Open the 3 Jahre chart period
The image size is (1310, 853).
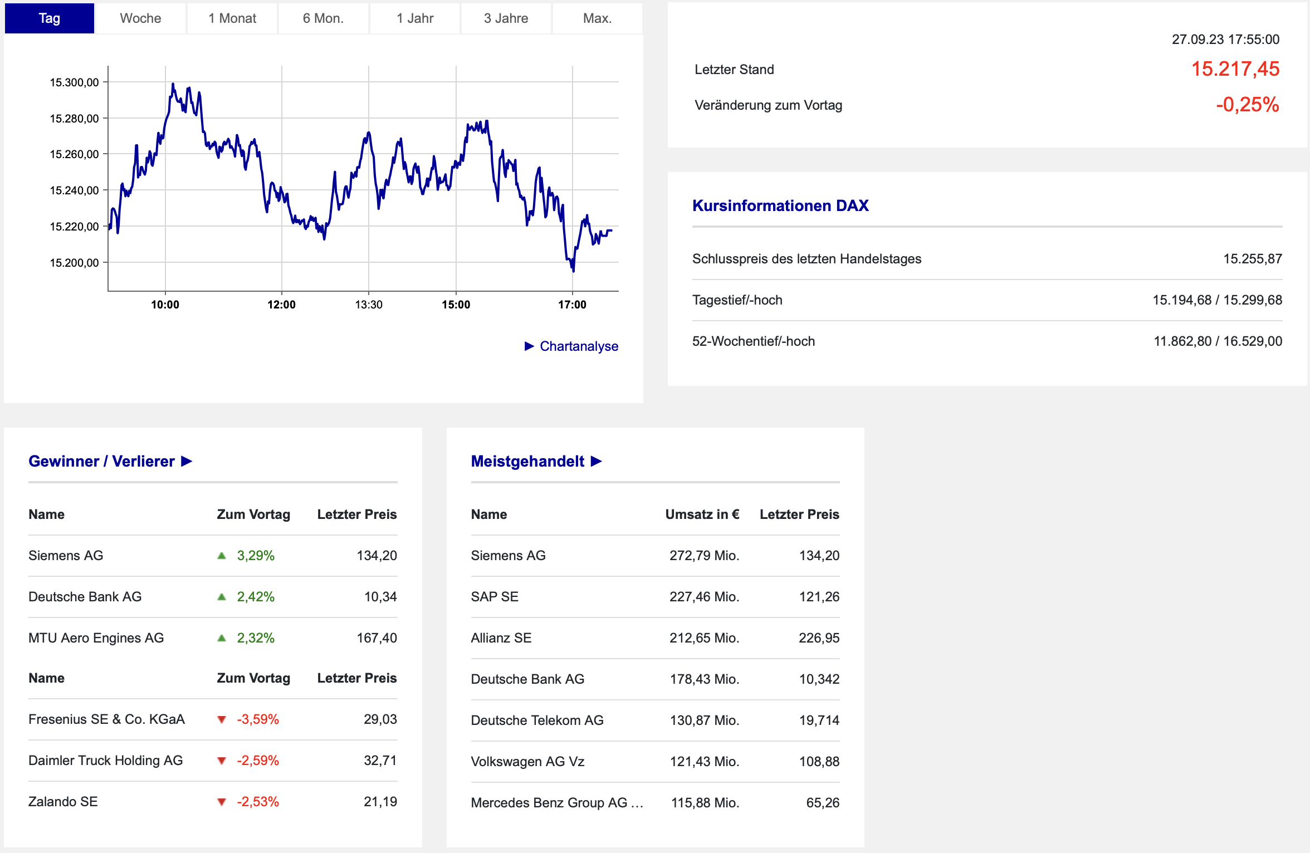click(x=506, y=18)
